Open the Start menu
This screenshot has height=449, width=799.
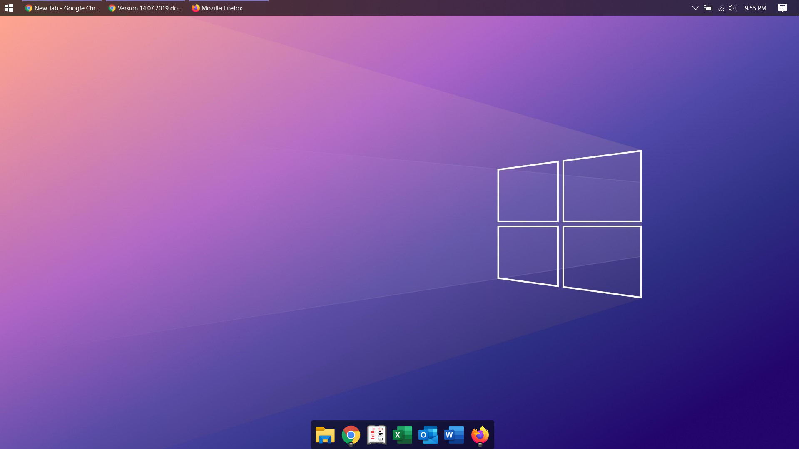click(x=9, y=8)
